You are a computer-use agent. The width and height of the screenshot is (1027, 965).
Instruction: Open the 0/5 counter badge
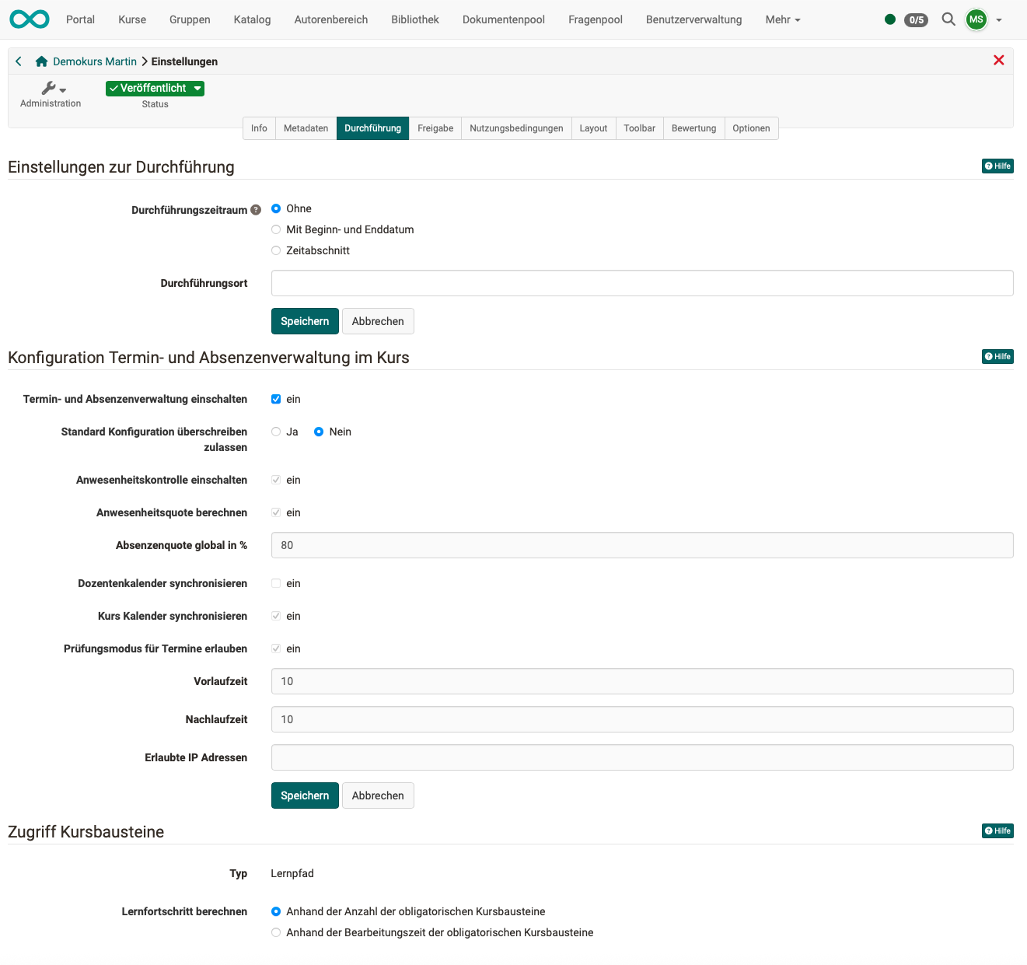pyautogui.click(x=917, y=20)
